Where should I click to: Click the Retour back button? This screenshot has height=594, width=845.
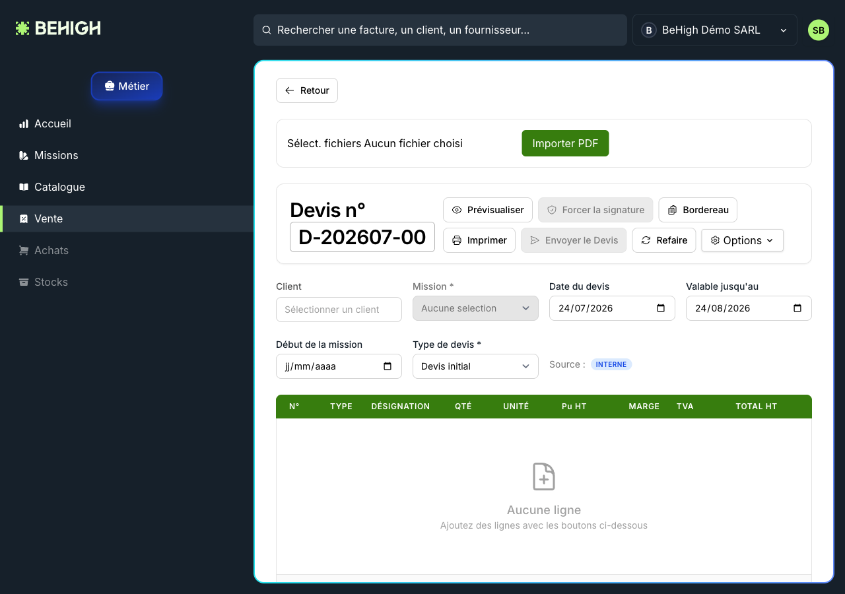tap(307, 90)
